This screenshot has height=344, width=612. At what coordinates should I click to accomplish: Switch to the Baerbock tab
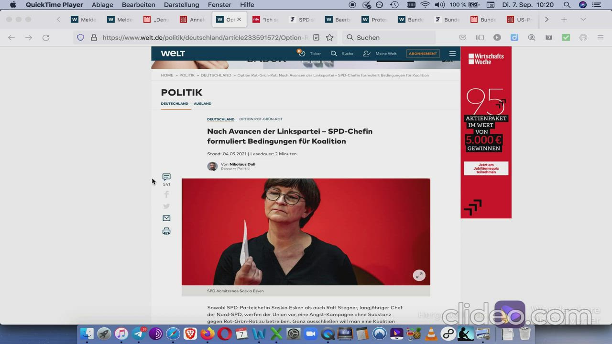tap(338, 20)
